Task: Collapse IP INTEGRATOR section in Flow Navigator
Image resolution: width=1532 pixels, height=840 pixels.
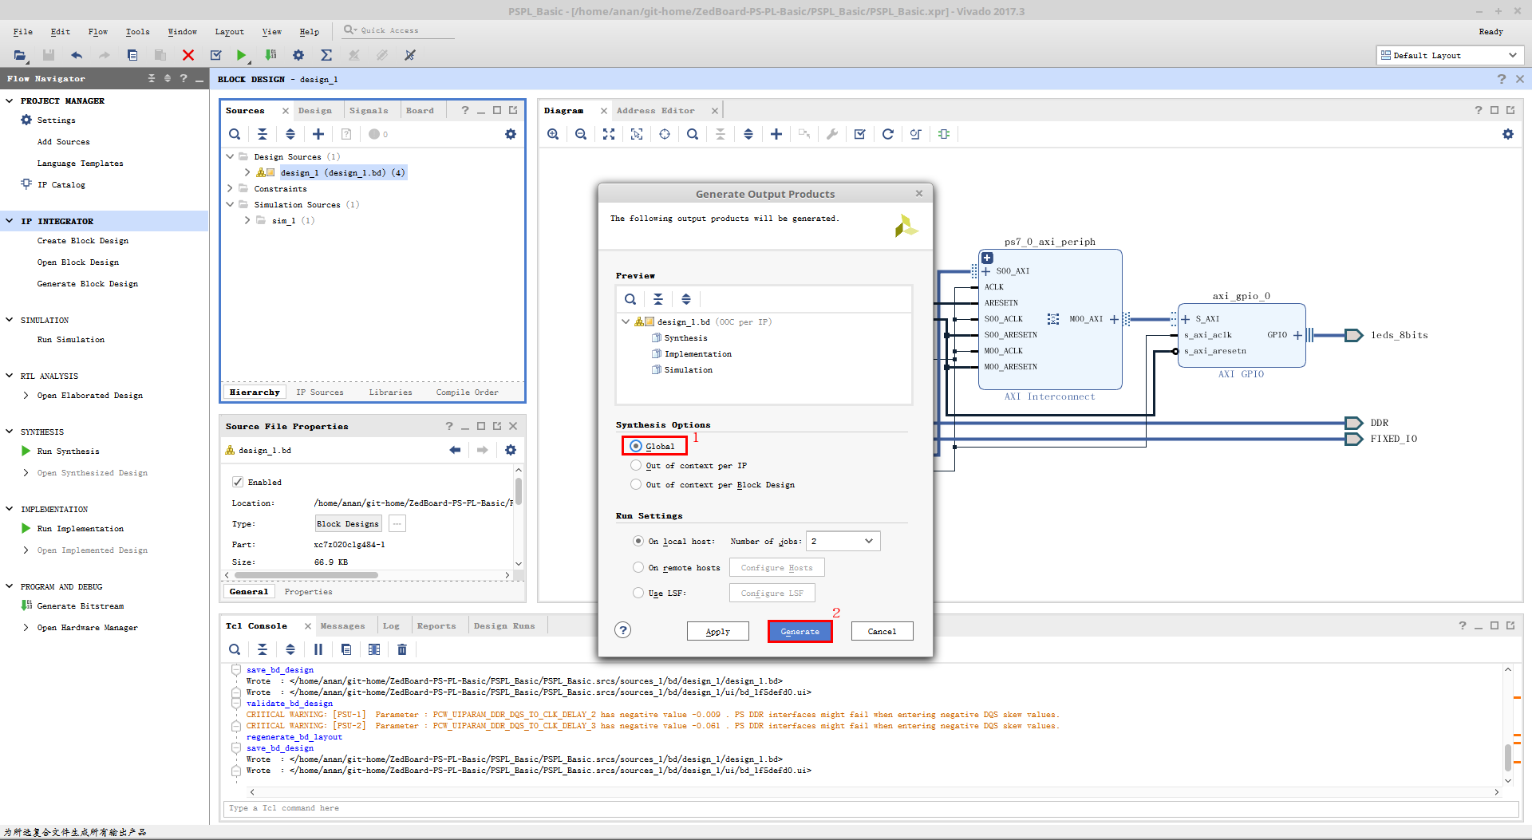Action: coord(10,221)
